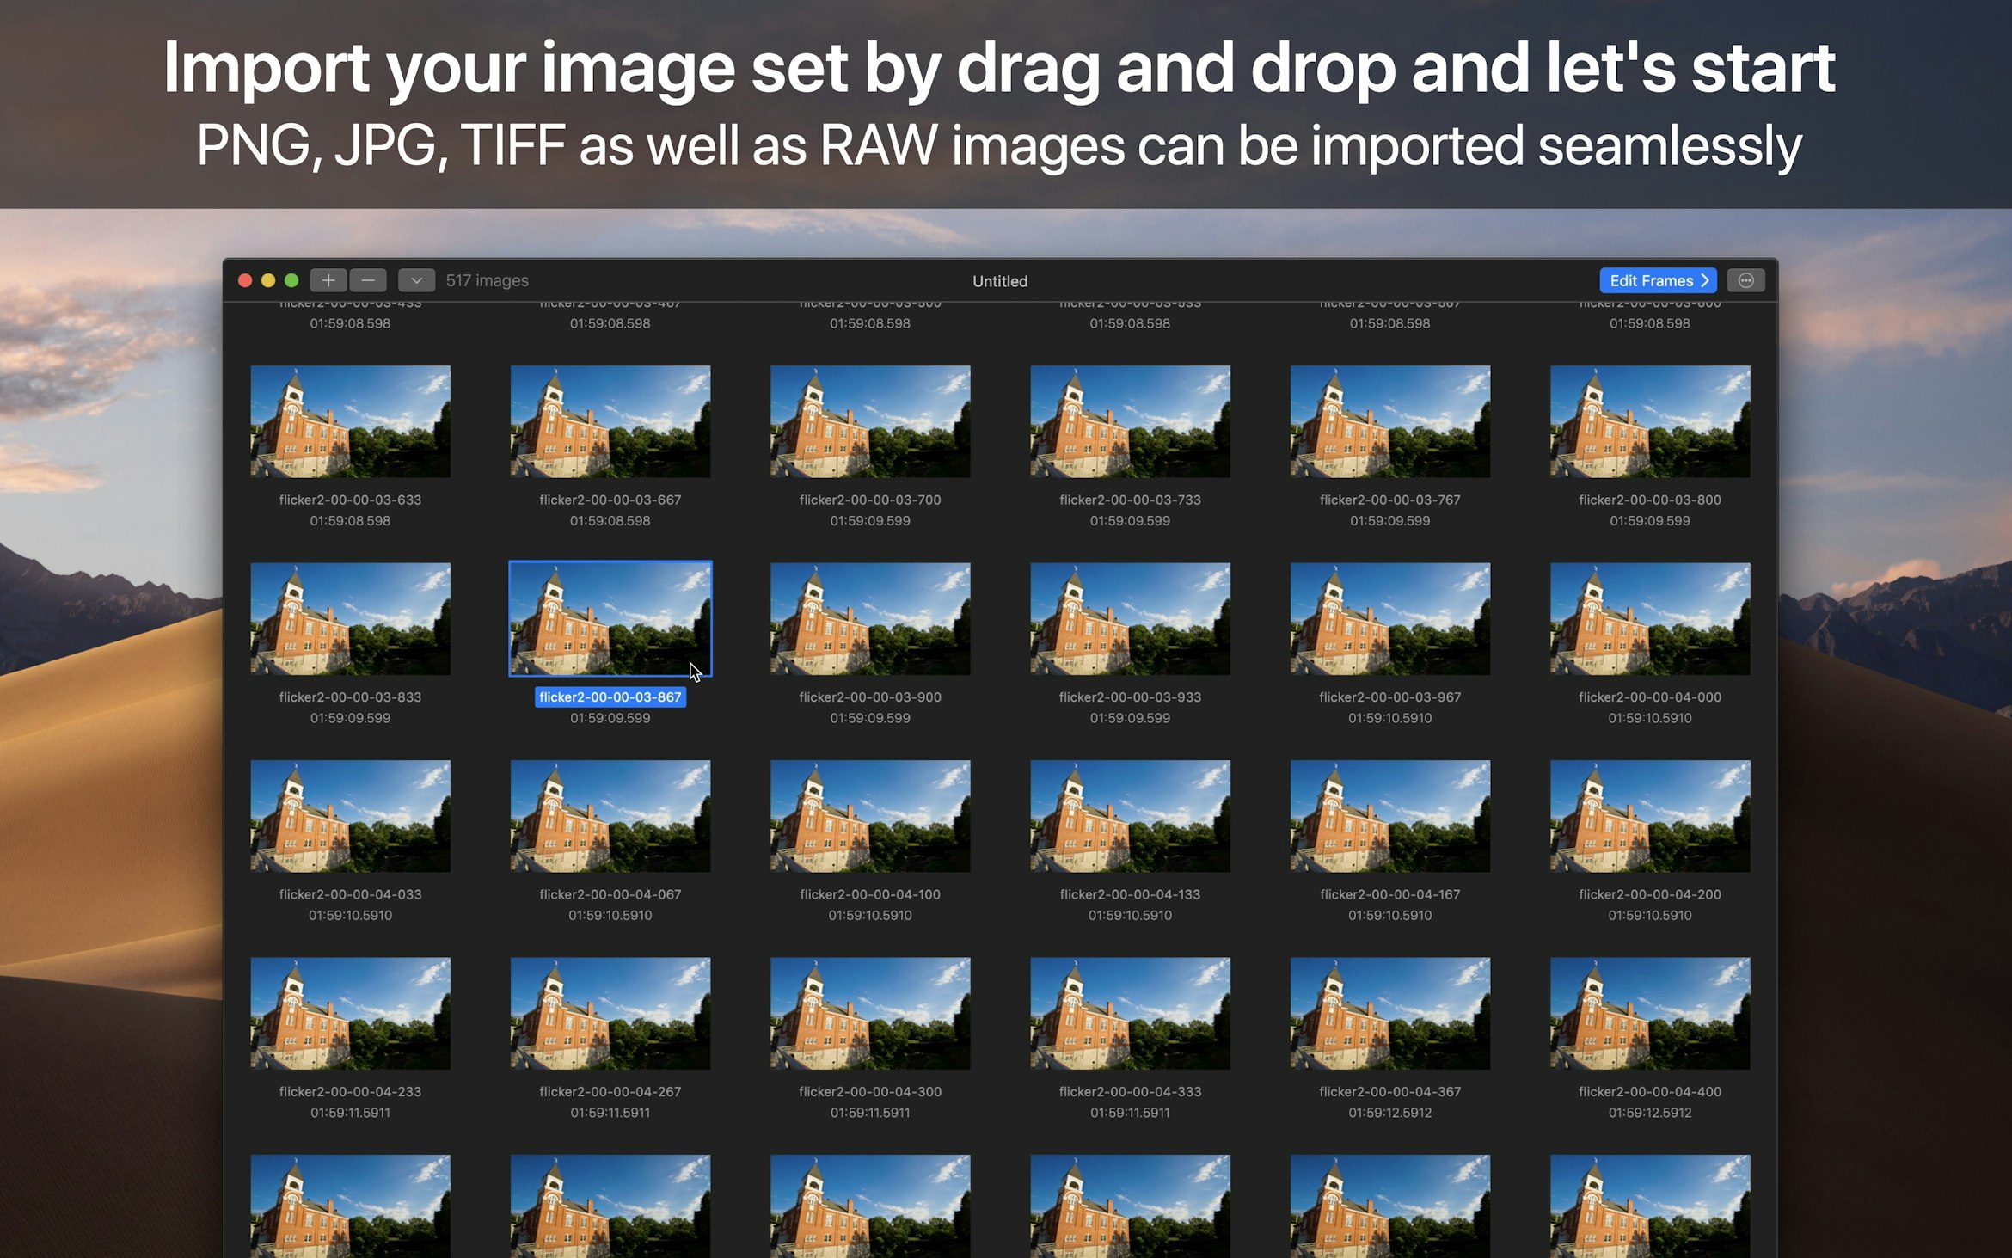
Task: Click the yellow minimize window button
Action: coord(268,280)
